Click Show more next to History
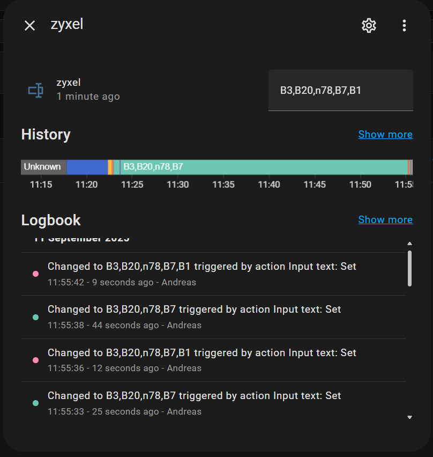Screen dimensions: 433x457 pos(385,135)
